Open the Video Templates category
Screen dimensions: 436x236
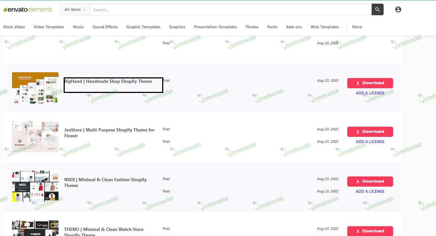click(x=49, y=27)
